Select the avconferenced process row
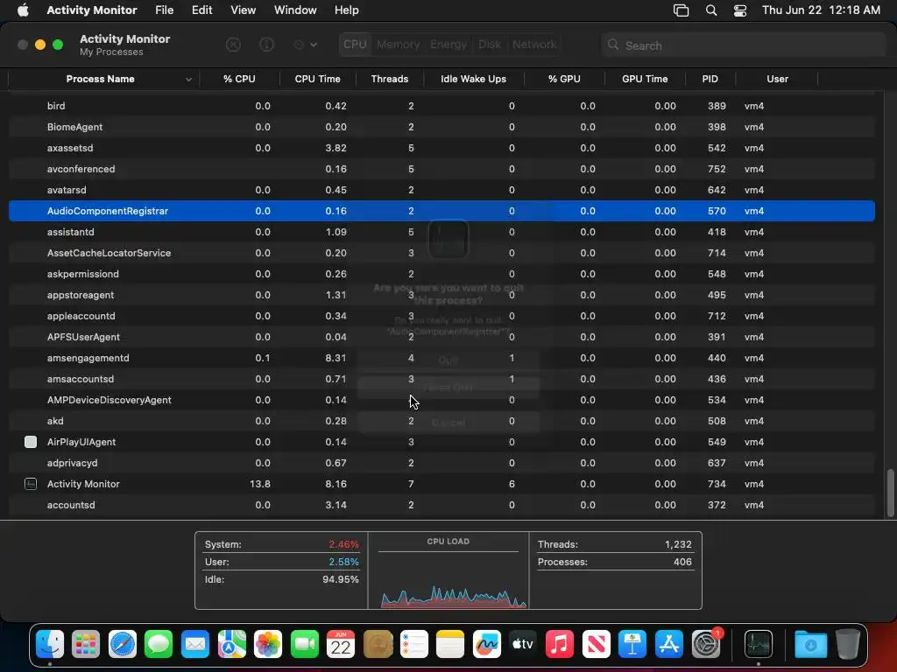 click(x=441, y=169)
